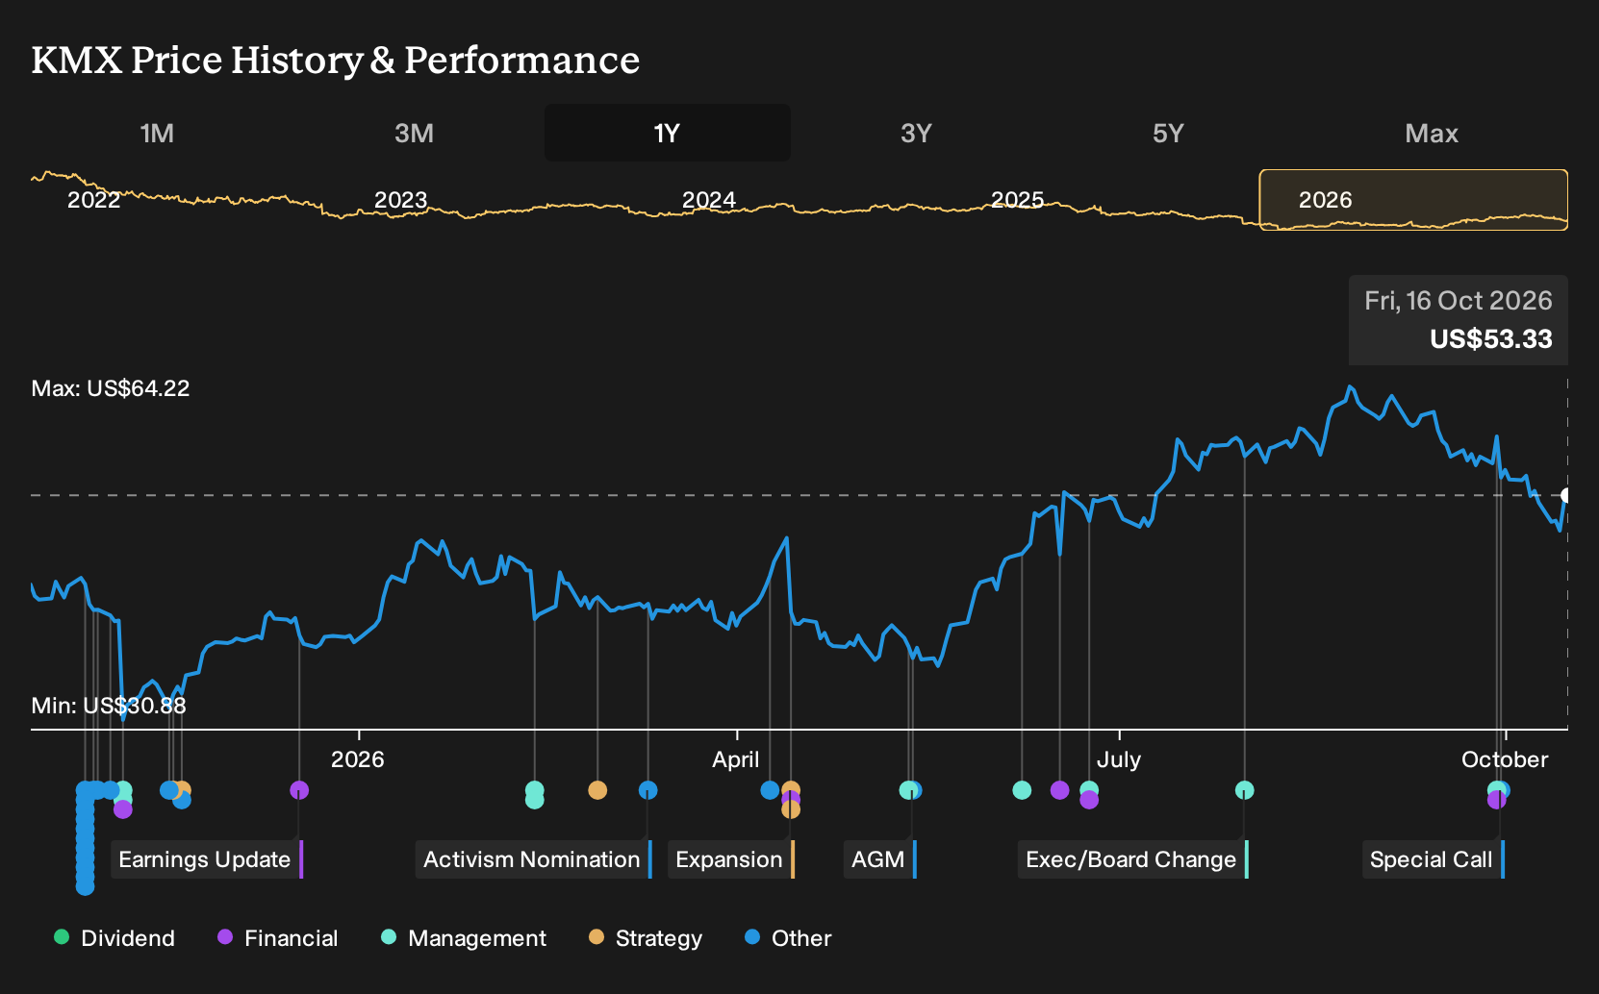
Task: Show the Max price history range
Action: click(1432, 133)
